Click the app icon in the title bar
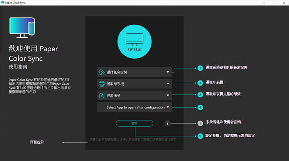 click(x=3, y=3)
